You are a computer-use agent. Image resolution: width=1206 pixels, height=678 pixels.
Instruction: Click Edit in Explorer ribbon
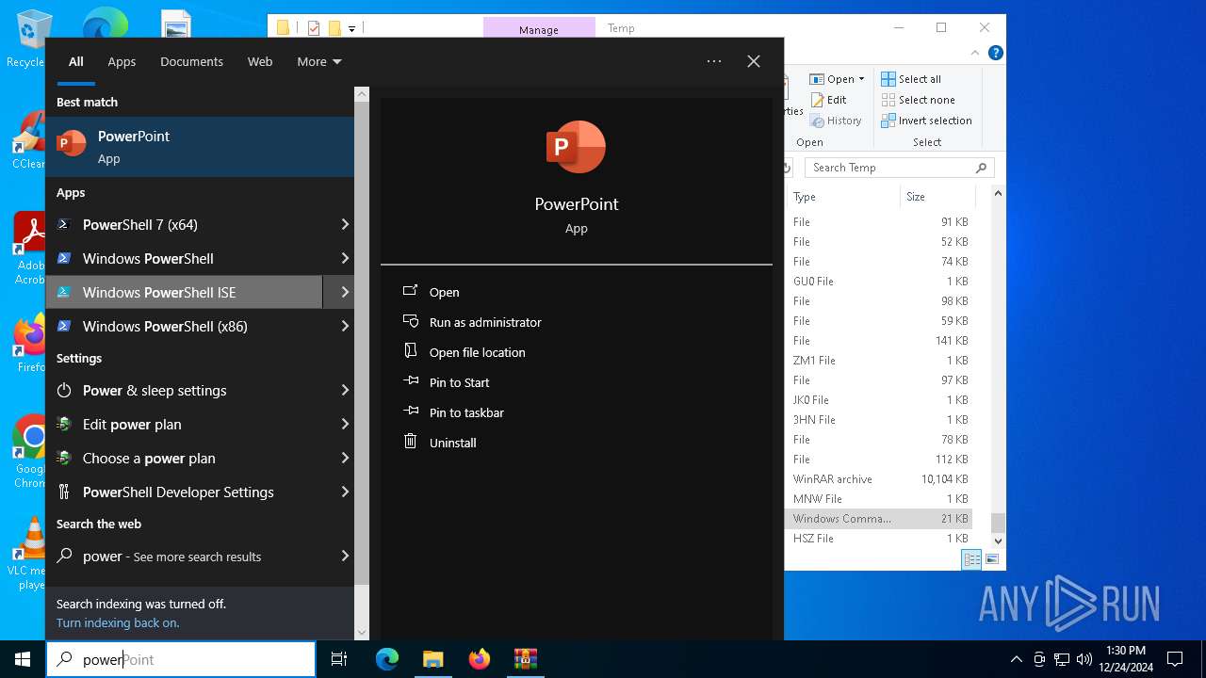pyautogui.click(x=828, y=100)
